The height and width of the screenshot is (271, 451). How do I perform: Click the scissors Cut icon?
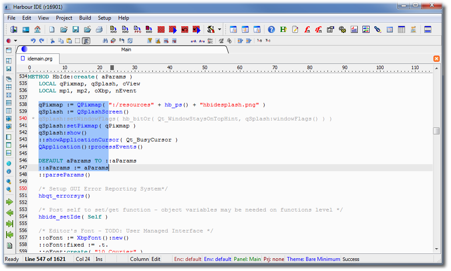52,41
